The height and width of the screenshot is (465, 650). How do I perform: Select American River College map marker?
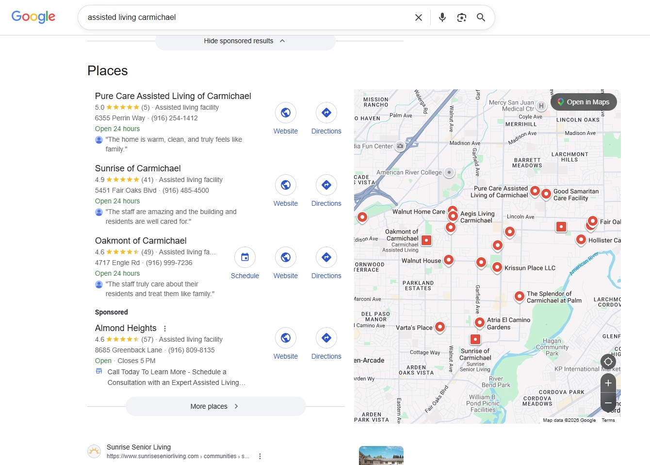click(x=449, y=172)
